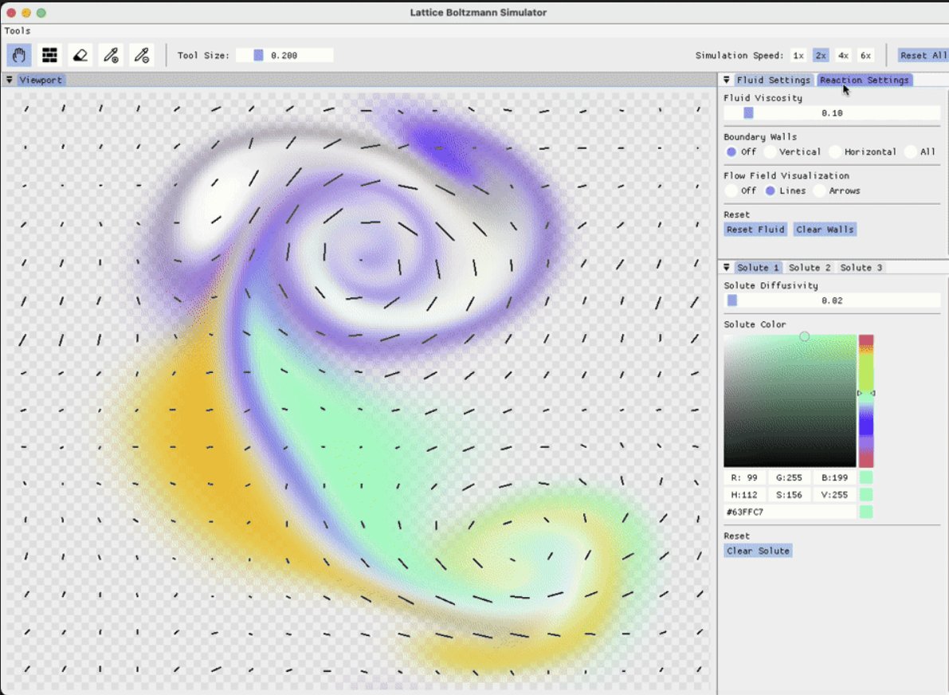Switch to the Solute 1 tab

click(758, 267)
